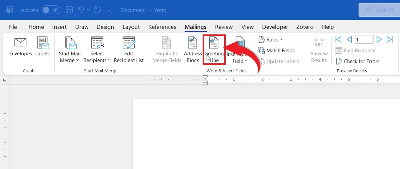Open the File menu
The width and height of the screenshot is (400, 169).
13,27
